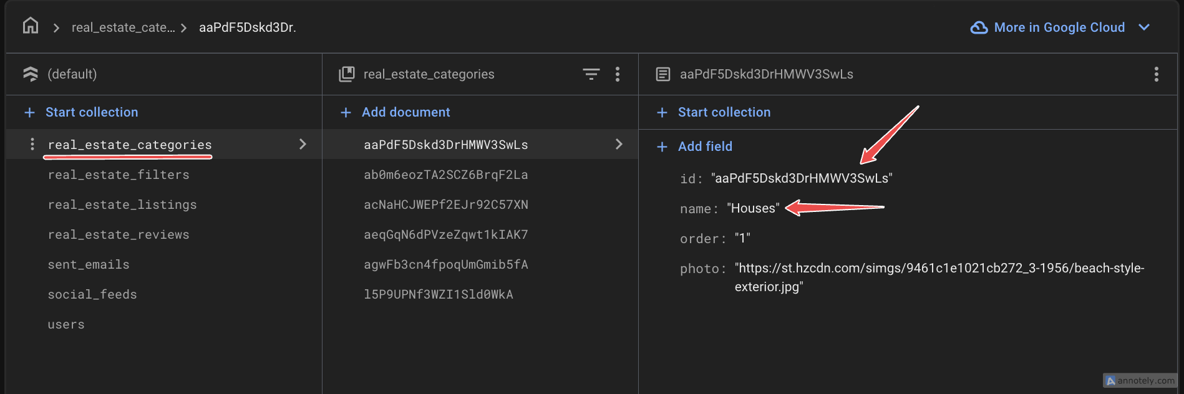
Task: Select the users collection
Action: tap(66, 324)
